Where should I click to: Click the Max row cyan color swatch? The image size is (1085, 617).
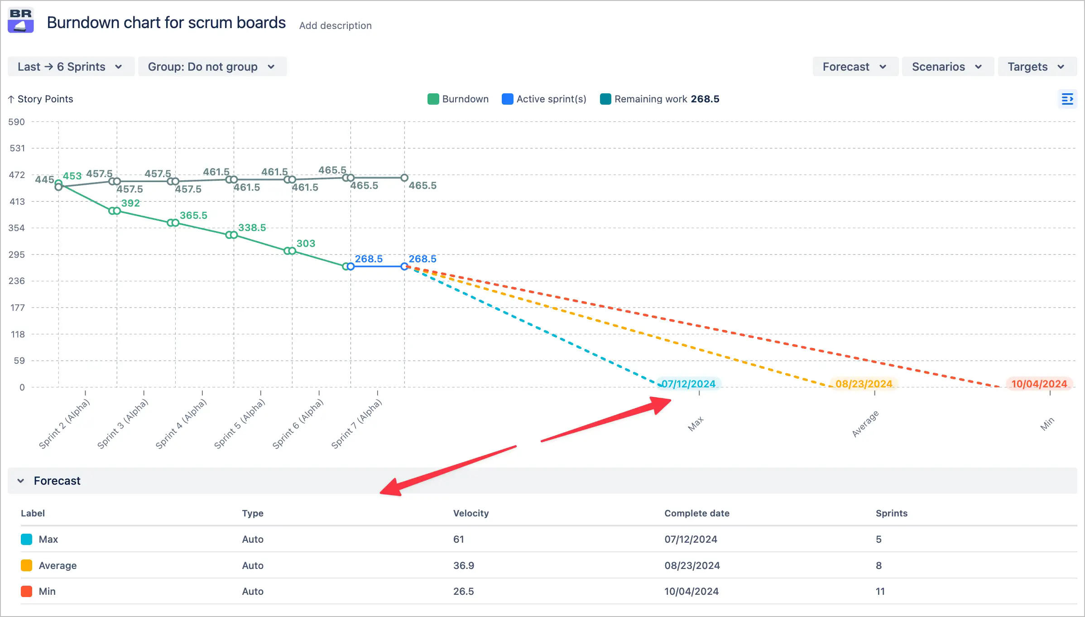27,539
